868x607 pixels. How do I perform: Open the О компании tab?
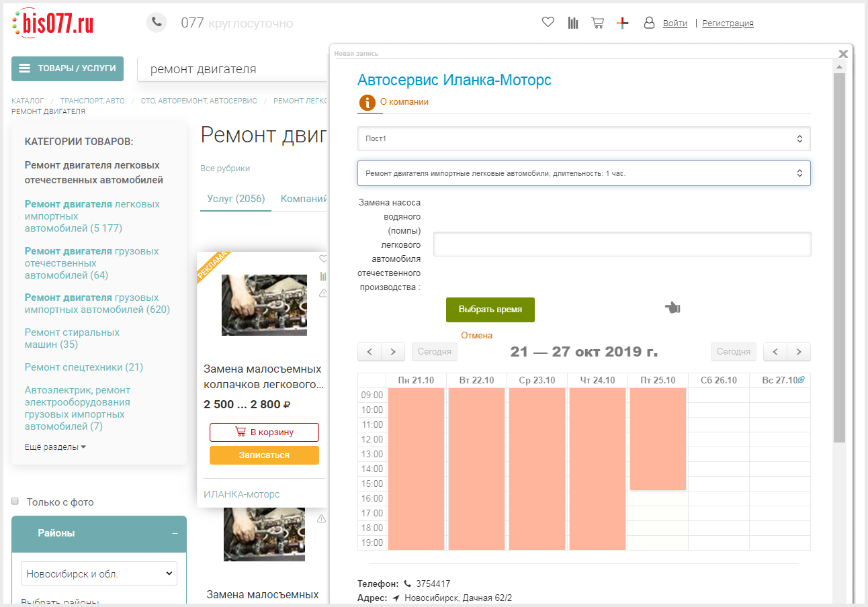(x=404, y=102)
